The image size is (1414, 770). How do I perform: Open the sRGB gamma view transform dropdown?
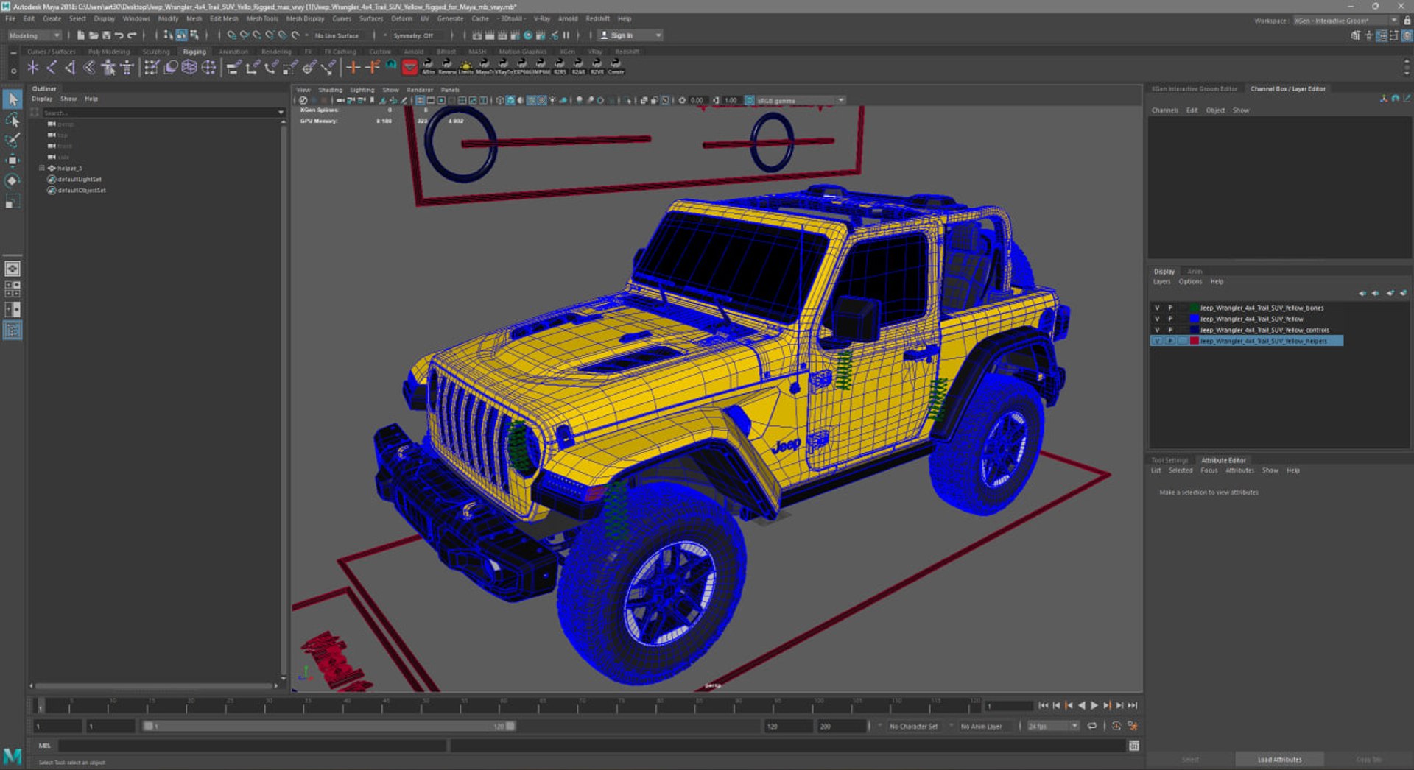[x=800, y=100]
